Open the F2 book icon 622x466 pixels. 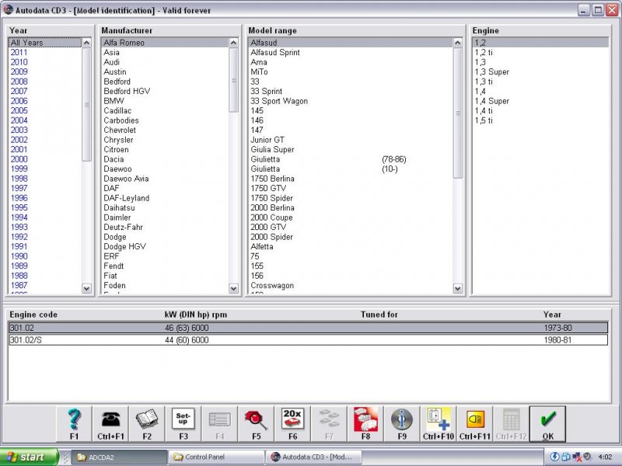pyautogui.click(x=147, y=424)
